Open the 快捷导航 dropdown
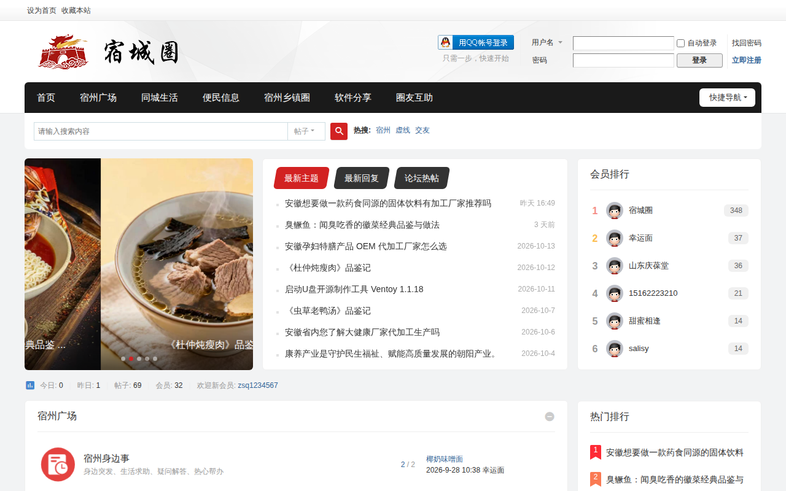The image size is (786, 491). pos(727,98)
